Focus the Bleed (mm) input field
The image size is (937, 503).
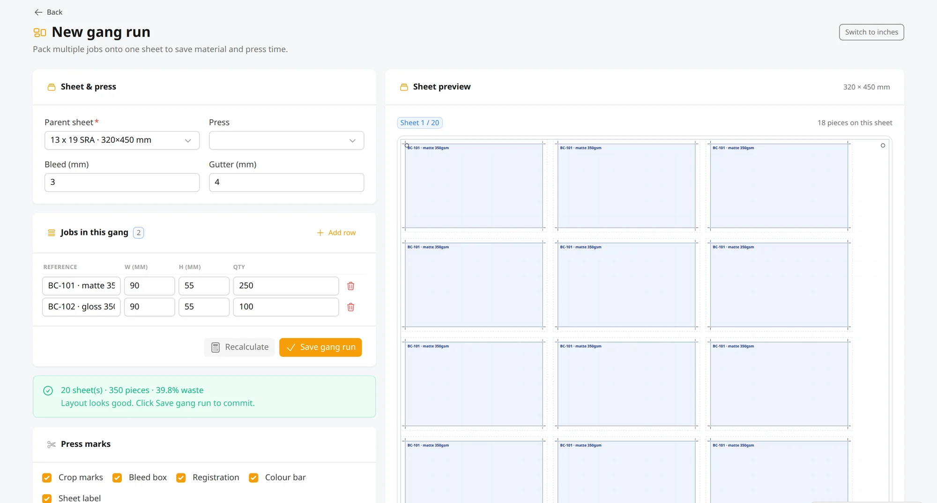tap(122, 182)
